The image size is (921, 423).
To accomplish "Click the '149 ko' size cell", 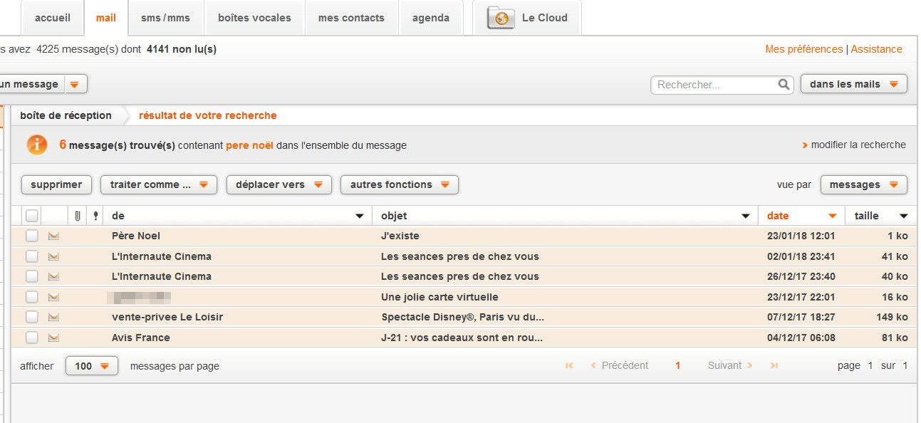I will coord(893,317).
